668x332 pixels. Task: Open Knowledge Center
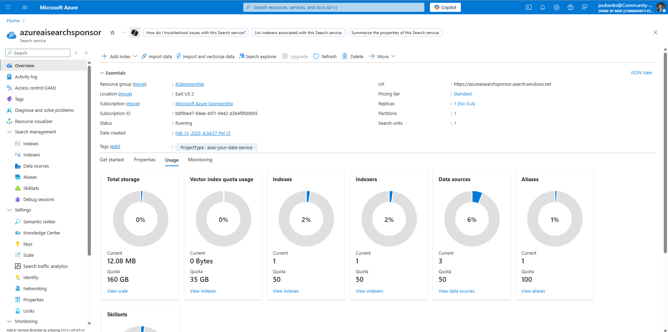pos(41,233)
